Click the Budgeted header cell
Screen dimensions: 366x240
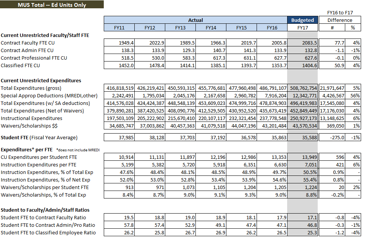pyautogui.click(x=303, y=20)
